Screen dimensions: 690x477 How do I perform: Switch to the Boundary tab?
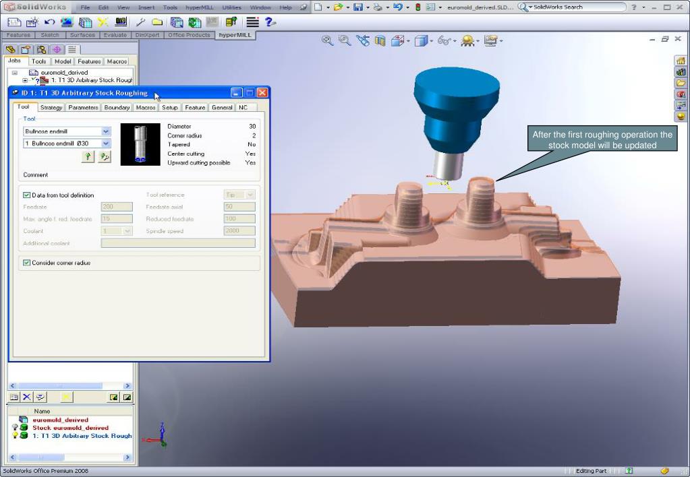[117, 107]
